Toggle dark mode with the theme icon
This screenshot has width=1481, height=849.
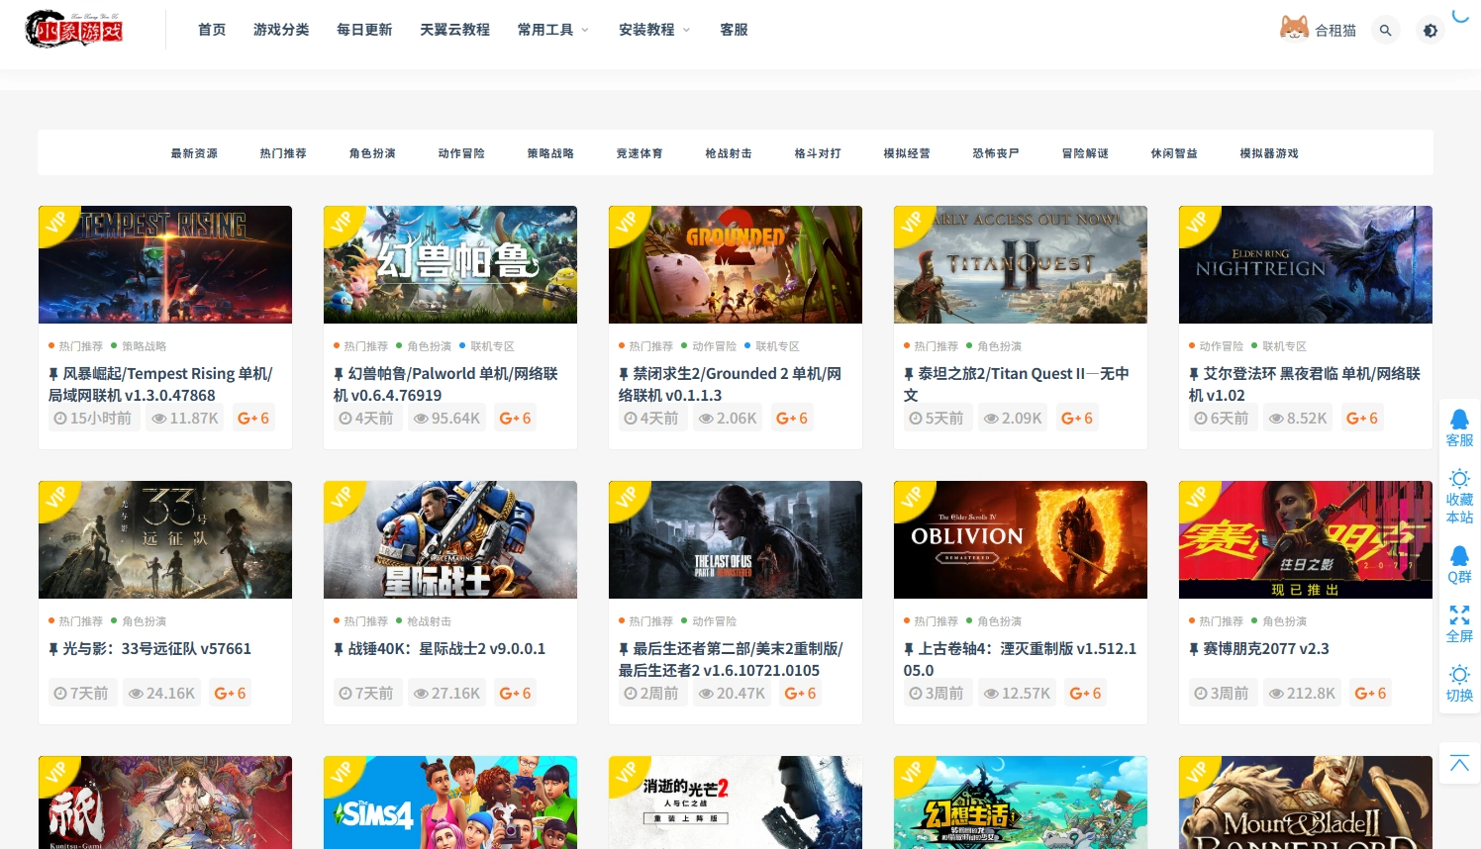point(1430,31)
